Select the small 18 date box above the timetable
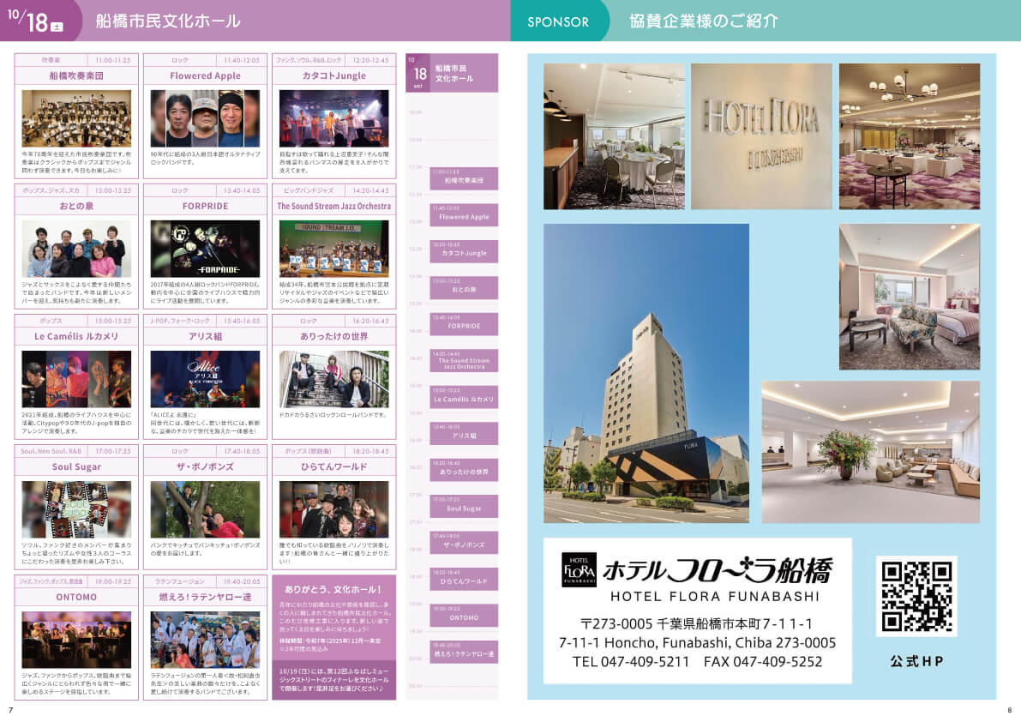Viewport: 1021px width, 722px height. 419,74
